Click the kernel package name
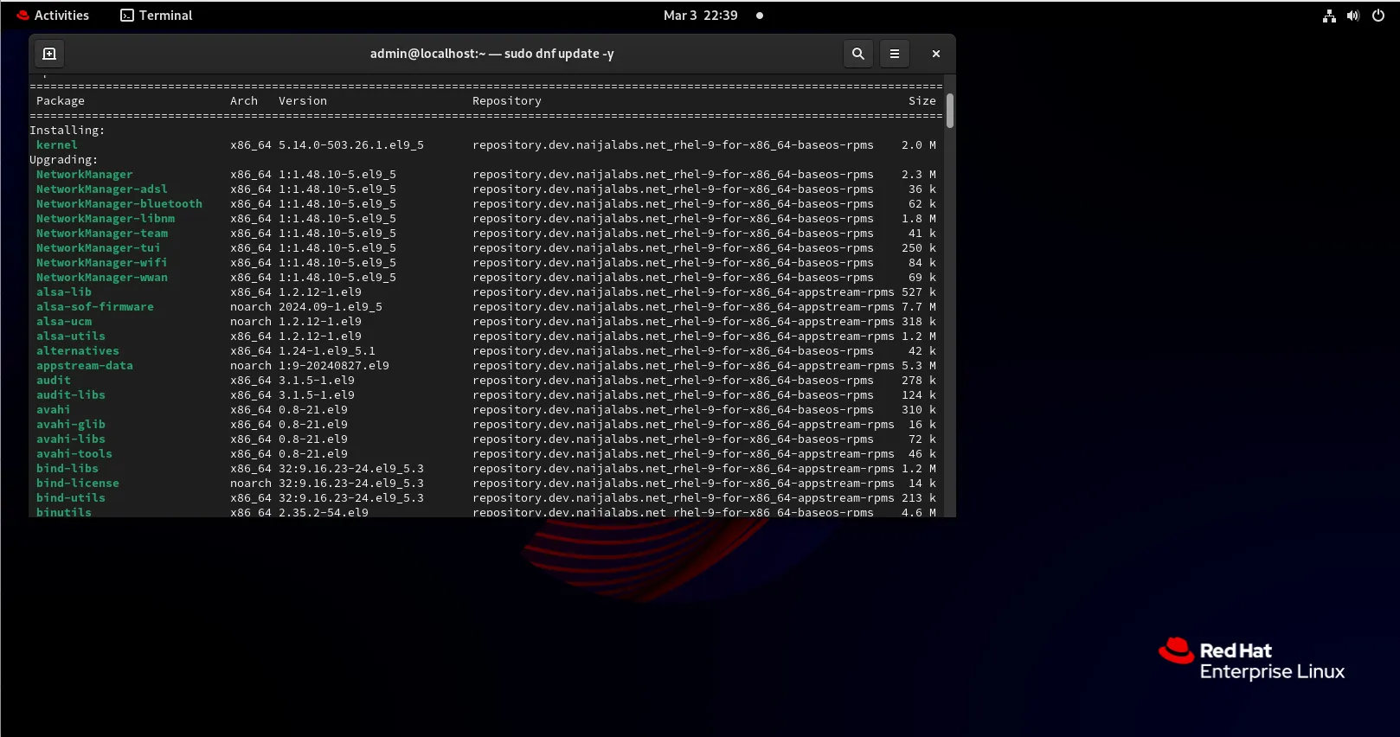1400x737 pixels. (x=57, y=145)
